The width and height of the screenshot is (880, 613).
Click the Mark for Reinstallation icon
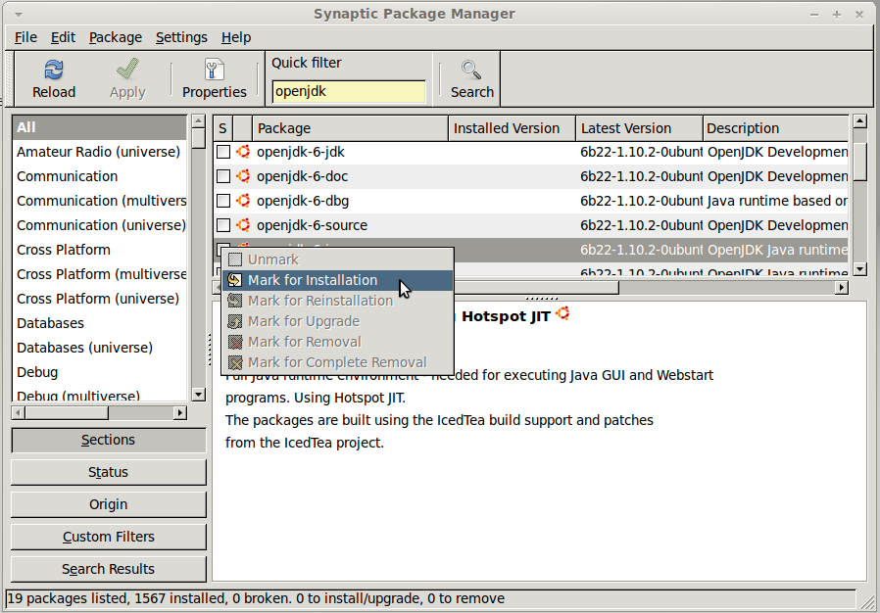[235, 301]
